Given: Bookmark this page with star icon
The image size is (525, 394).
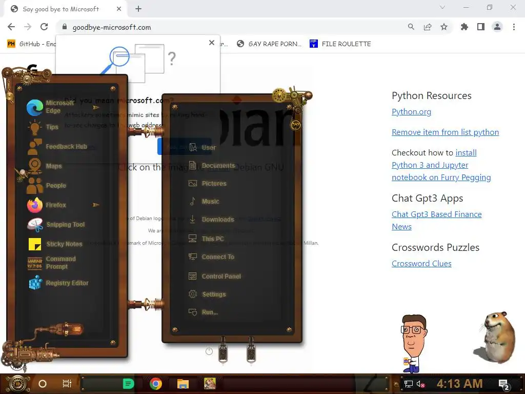Looking at the screenshot, I should point(444,27).
